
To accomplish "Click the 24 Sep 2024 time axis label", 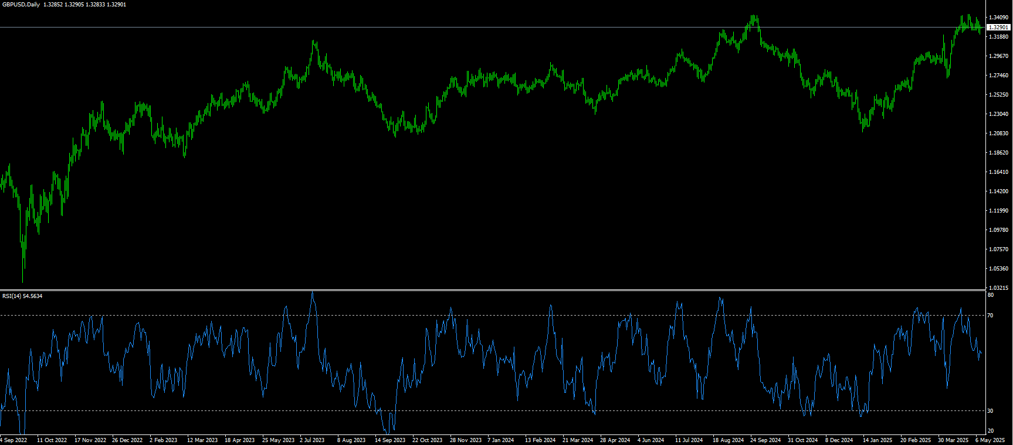I will point(765,440).
